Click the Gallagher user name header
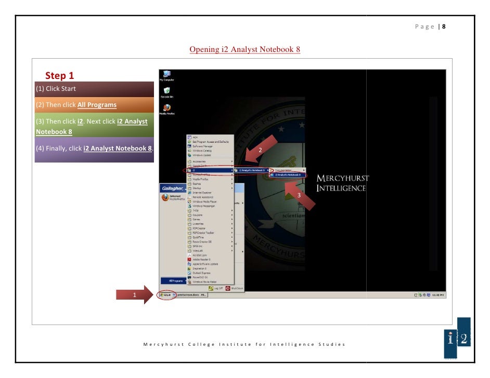Viewport: 490px width, 378px height. coord(174,188)
